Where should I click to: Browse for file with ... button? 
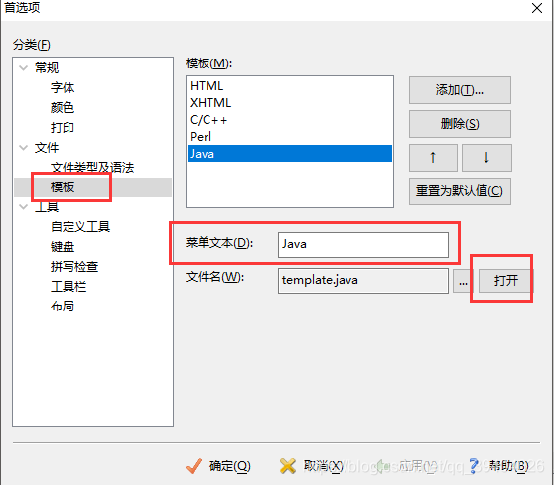464,281
